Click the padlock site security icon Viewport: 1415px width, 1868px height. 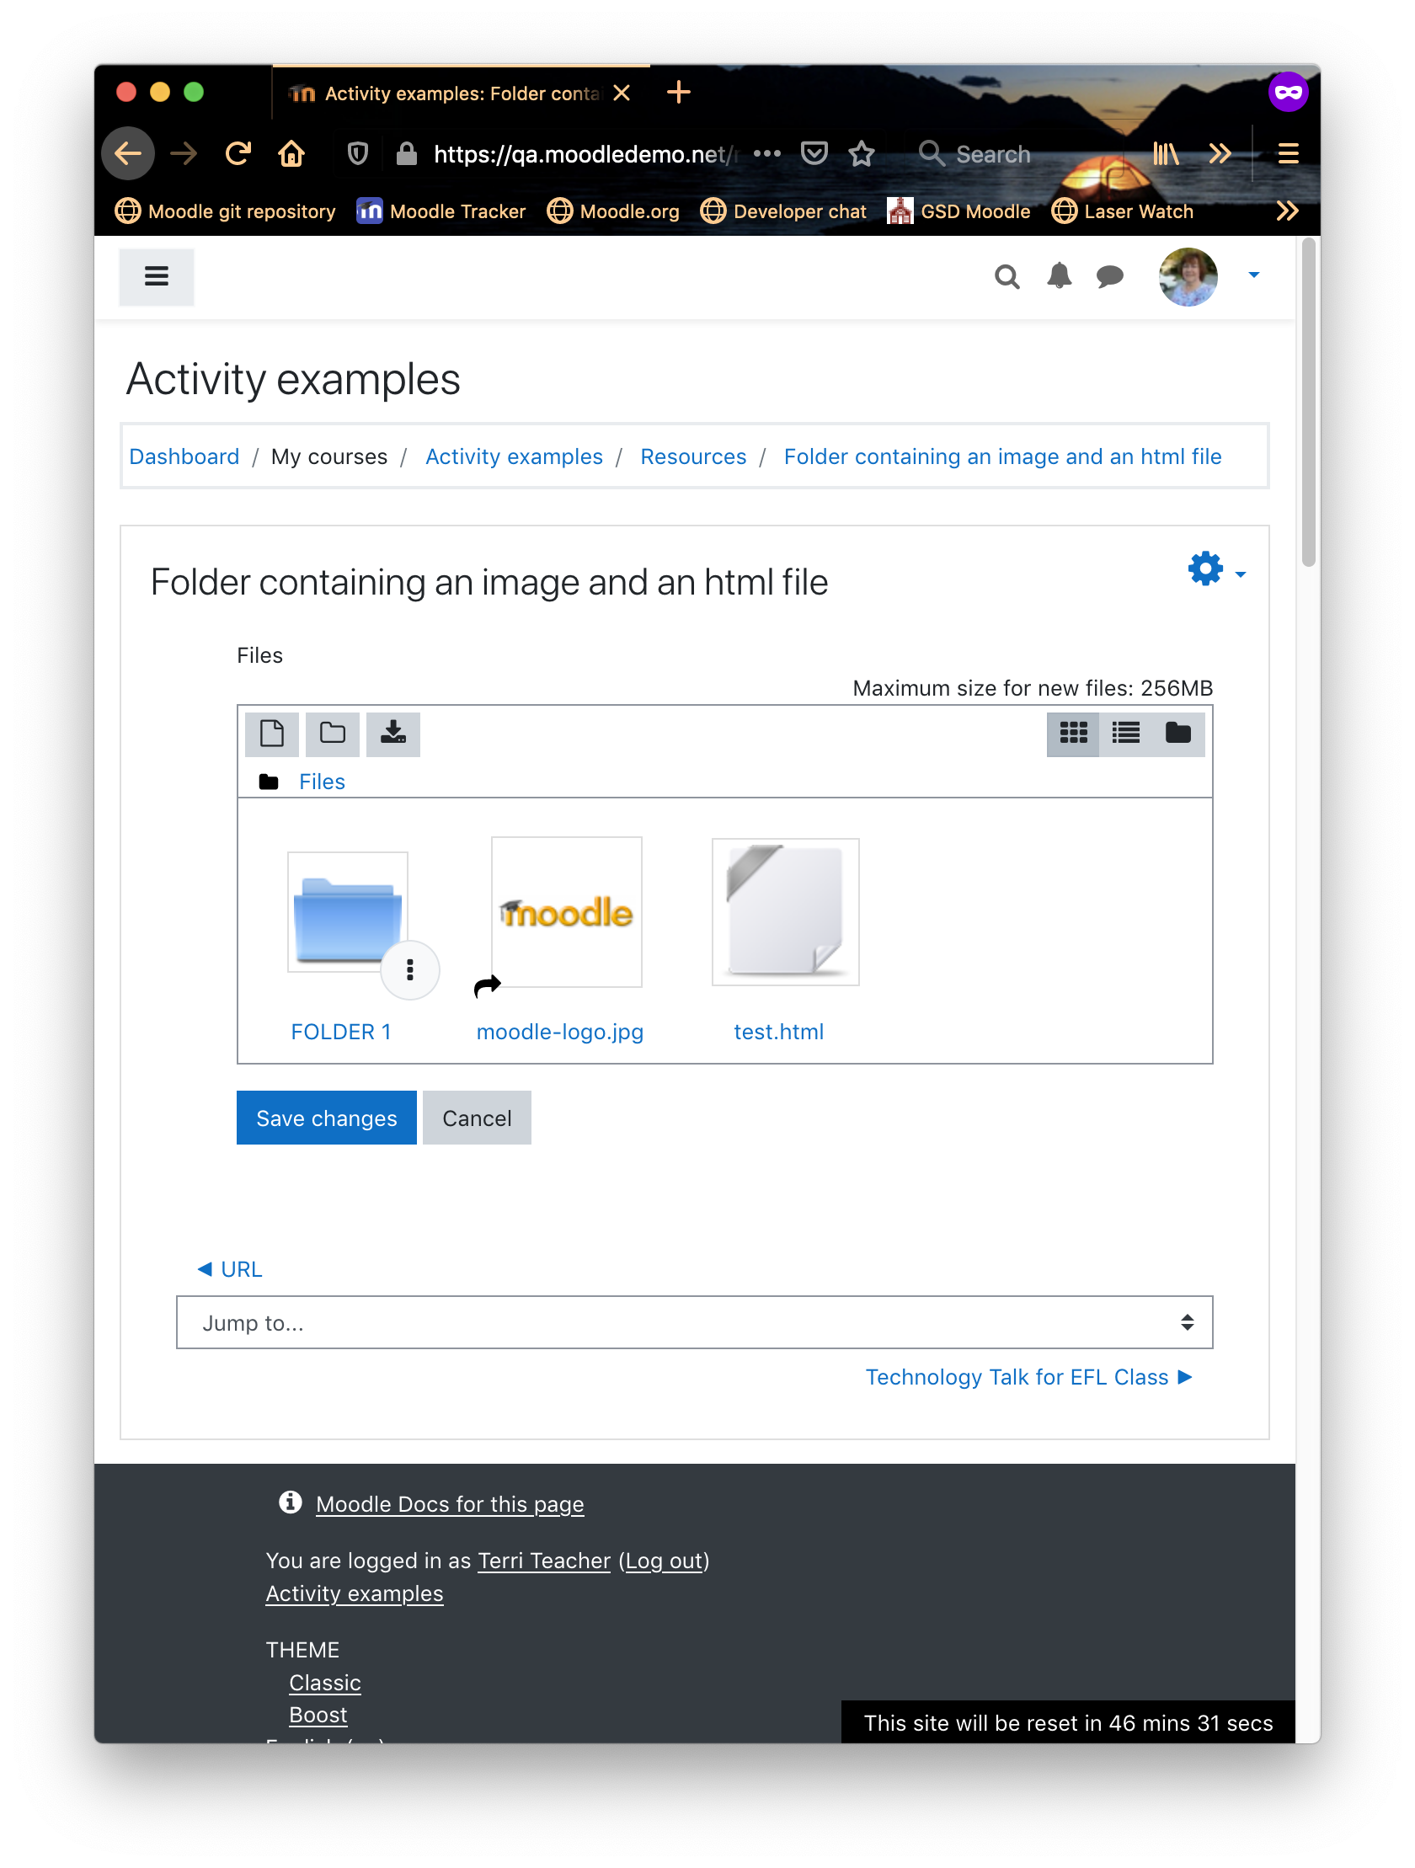tap(406, 153)
